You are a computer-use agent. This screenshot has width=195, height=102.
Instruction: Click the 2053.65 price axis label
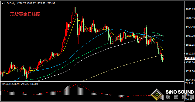[190, 9]
